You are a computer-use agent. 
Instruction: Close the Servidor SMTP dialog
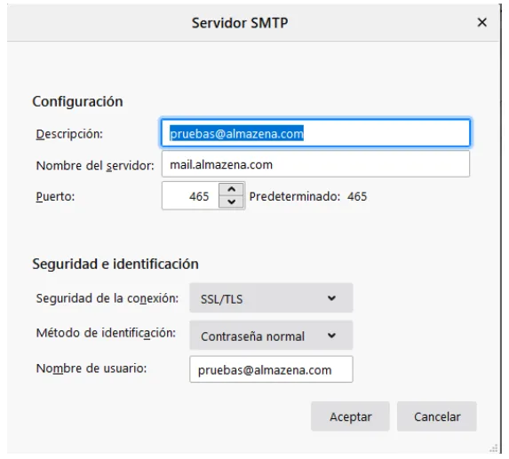[482, 22]
